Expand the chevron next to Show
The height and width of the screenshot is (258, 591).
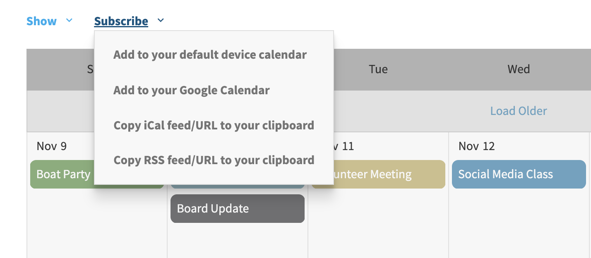pos(69,20)
